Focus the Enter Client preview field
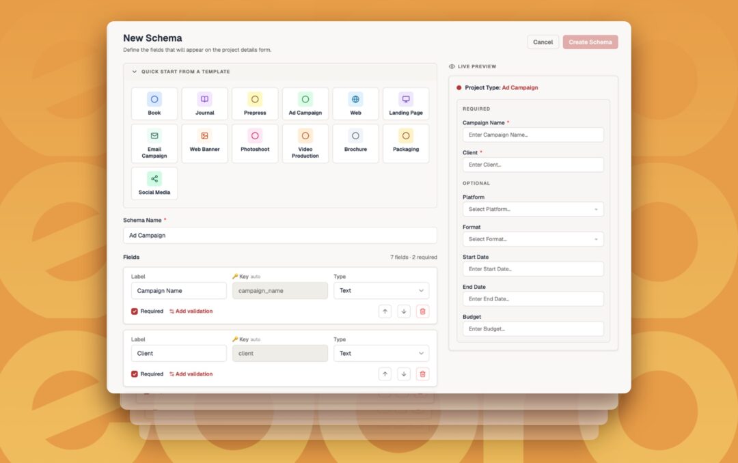 click(x=533, y=165)
